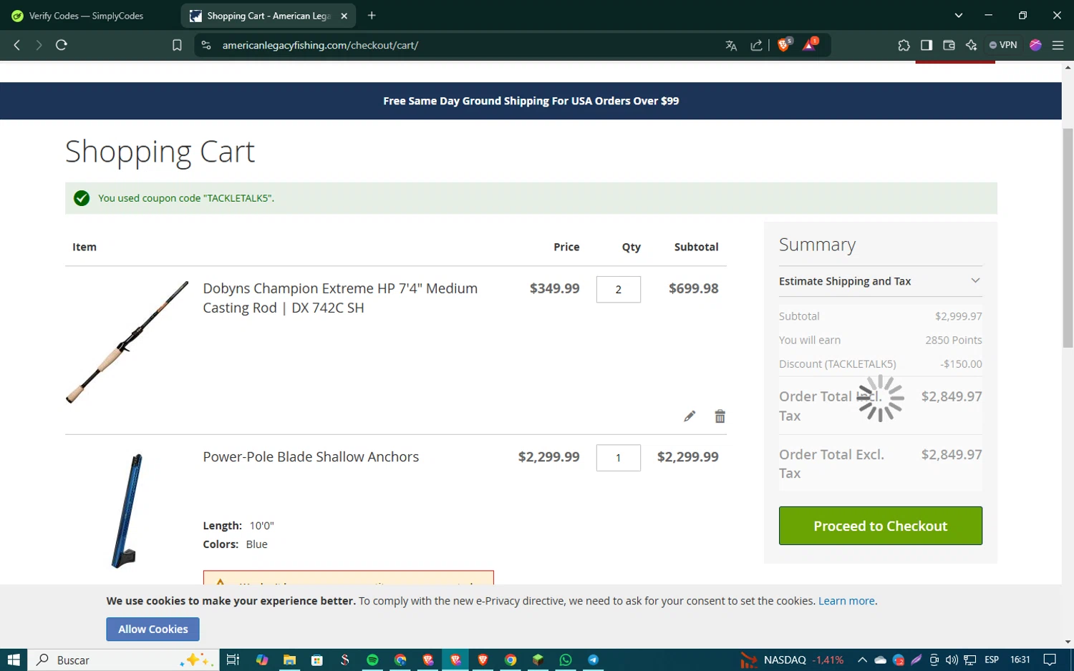The image size is (1074, 671).
Task: Open Microsoft Store from the taskbar
Action: tap(317, 660)
